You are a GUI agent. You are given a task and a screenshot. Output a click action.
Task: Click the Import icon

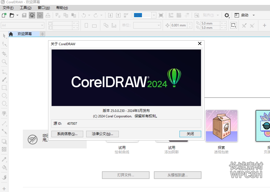click(x=110, y=15)
